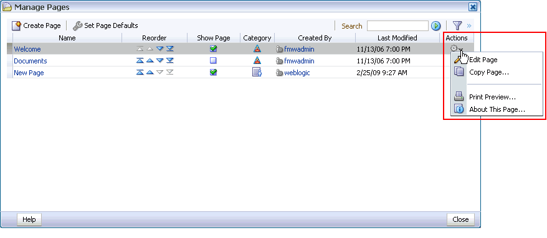Viewport: 547px width, 238px height.
Task: Check Show Page for Documents
Action: [214, 61]
